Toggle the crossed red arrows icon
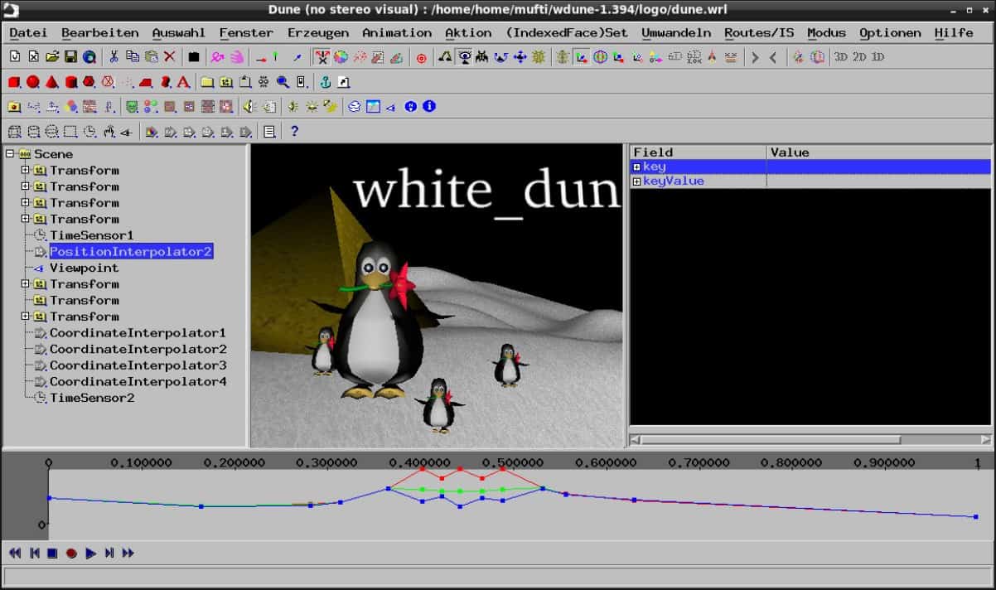Viewport: 996px width, 590px height. [322, 57]
